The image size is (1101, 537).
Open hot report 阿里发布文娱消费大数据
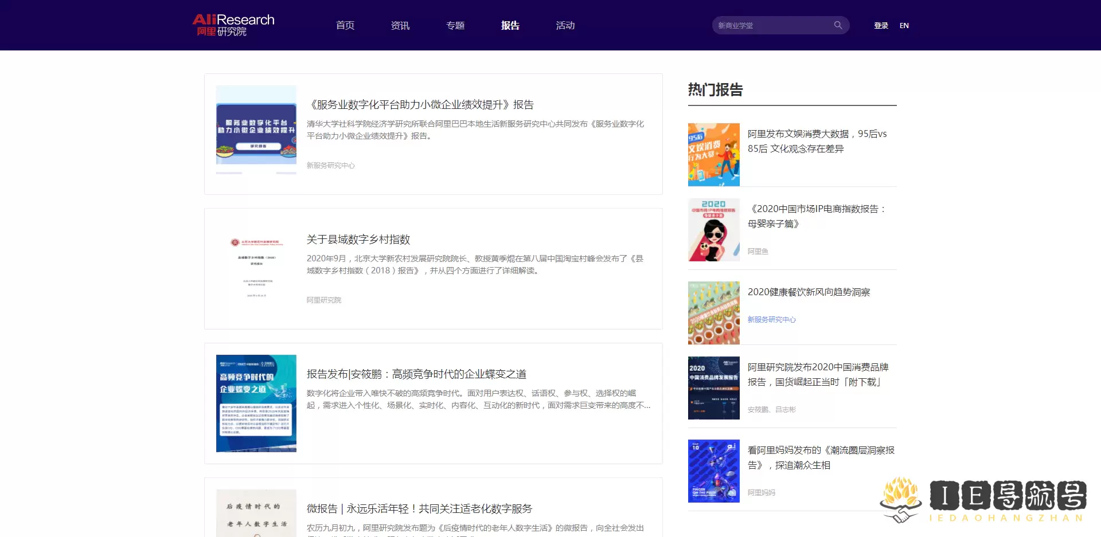[817, 141]
